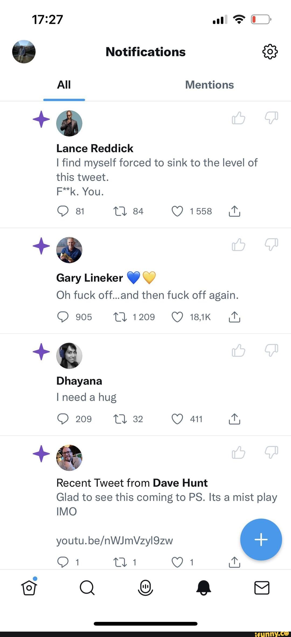The image size is (291, 637).
Task: Open the notification settings gear
Action: 270,52
